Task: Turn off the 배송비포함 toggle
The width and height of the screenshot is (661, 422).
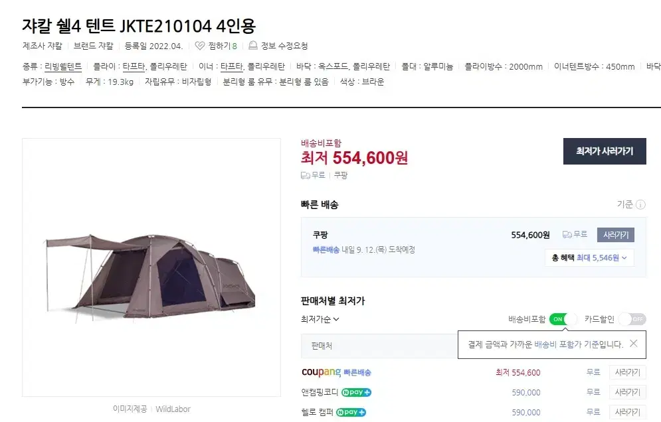Action: (563, 319)
